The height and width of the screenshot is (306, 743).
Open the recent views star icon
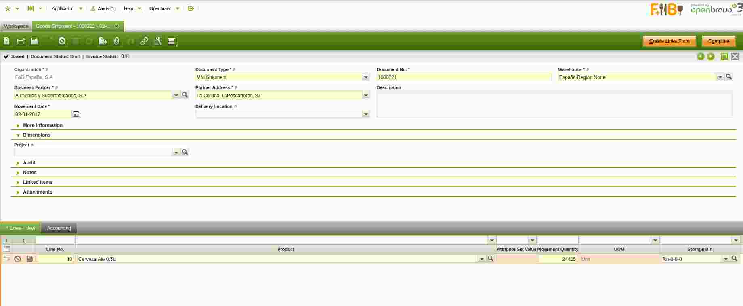(x=8, y=8)
